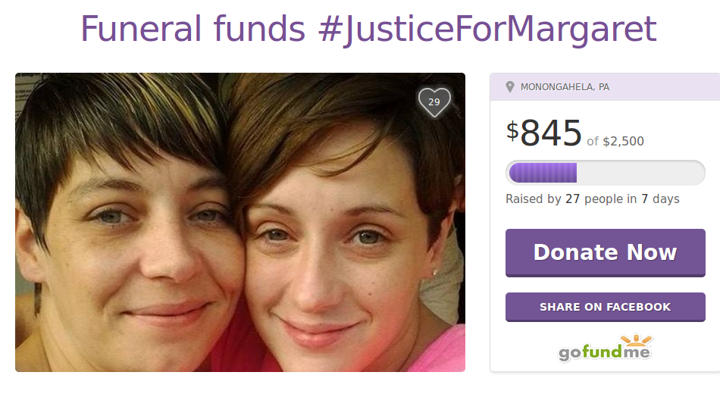Click the Share on Facebook button
The height and width of the screenshot is (394, 720).
coord(606,307)
